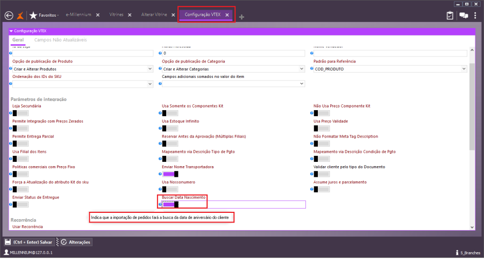
Task: Open the Campos Não Atualizáveis sub-tab
Action: [60, 40]
